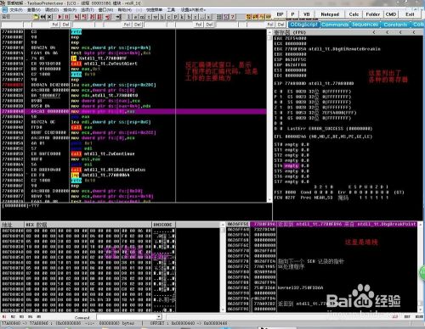Click the go to address arrow icon
Viewport: 425px width, 329px height.
tap(118, 17)
